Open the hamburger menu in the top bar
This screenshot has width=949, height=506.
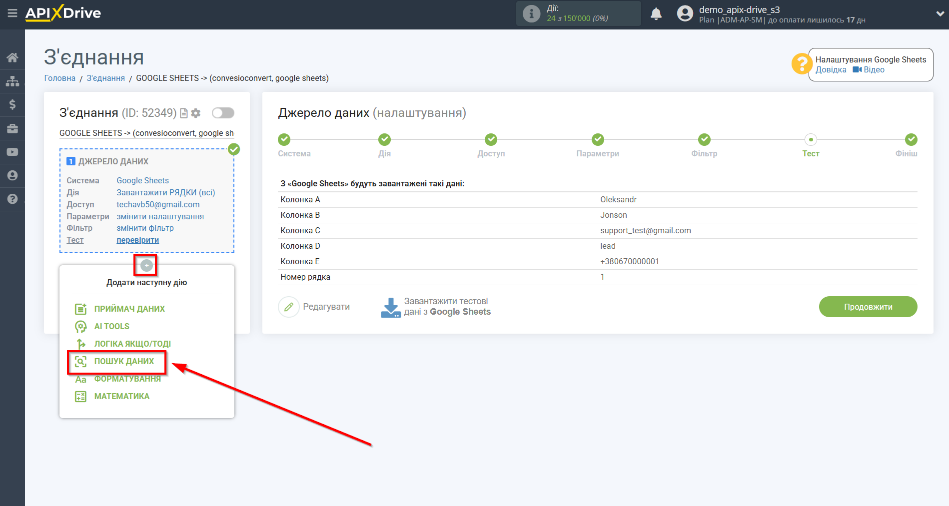tap(12, 13)
